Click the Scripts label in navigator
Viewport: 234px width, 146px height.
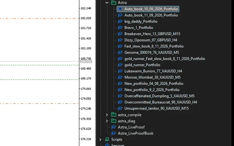(117, 140)
